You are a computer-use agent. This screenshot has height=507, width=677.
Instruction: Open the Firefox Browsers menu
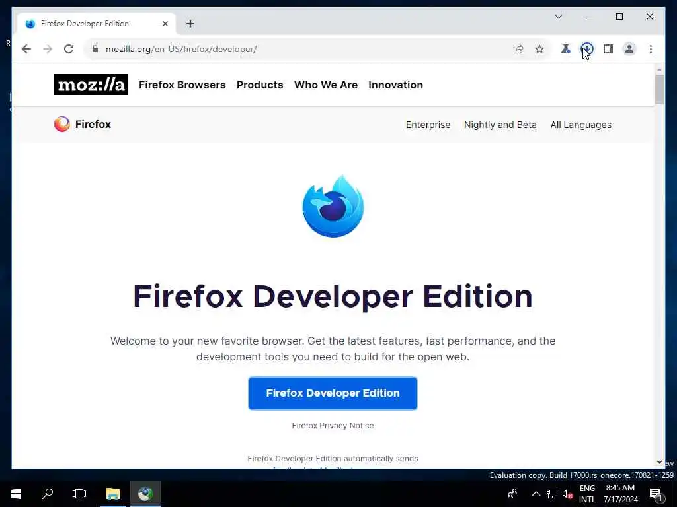tap(182, 85)
